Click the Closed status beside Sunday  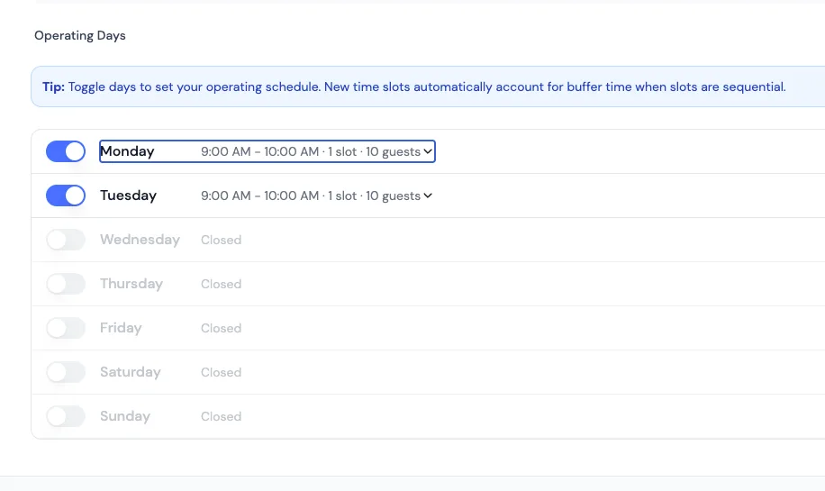[221, 416]
